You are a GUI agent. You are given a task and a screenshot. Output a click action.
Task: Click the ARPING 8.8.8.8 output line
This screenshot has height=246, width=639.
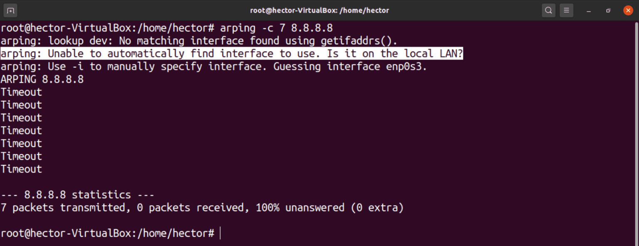coord(42,79)
